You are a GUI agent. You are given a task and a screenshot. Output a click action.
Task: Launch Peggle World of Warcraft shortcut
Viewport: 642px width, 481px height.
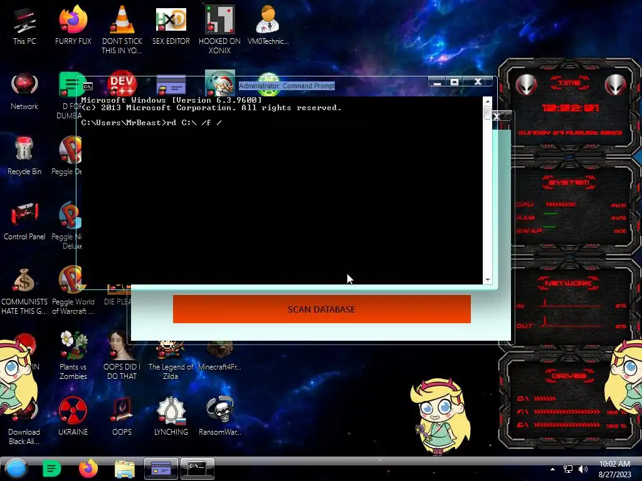pos(73,291)
